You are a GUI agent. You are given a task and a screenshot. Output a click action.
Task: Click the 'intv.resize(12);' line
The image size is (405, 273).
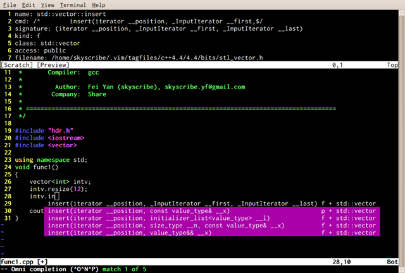point(58,189)
